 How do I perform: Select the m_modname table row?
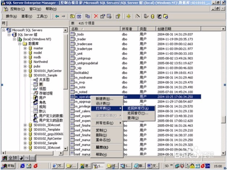[x=136, y=77]
